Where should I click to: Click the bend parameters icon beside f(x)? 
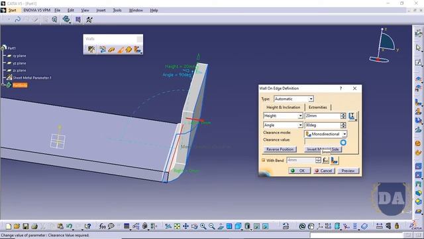point(334,161)
